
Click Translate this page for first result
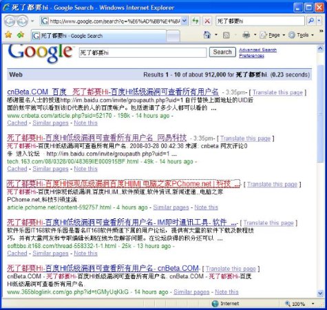(277, 92)
